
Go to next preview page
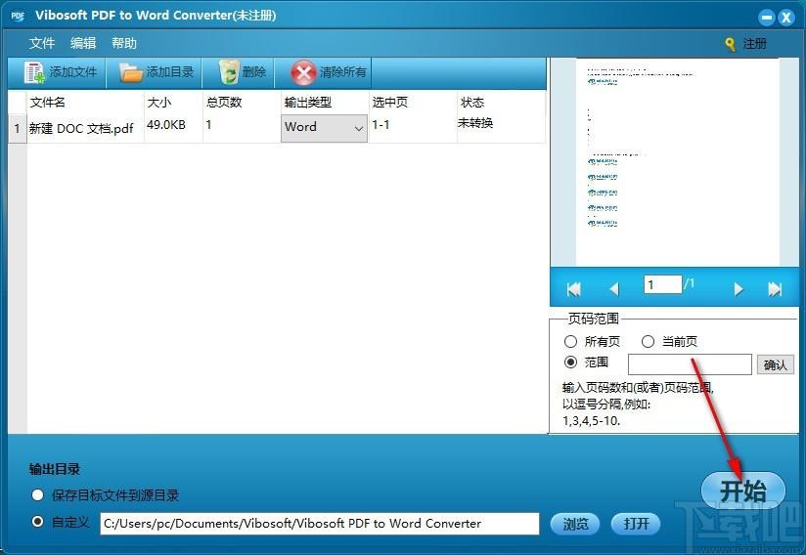click(739, 289)
